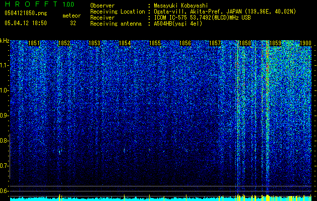Select antenna text A504HB(yagi 4el)
Viewport: 317px width, 201px height.
[x=178, y=24]
